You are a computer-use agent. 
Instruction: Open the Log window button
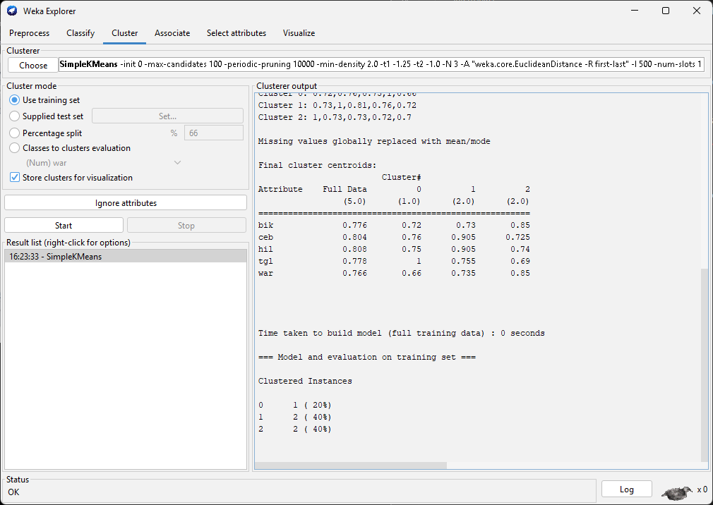click(626, 489)
